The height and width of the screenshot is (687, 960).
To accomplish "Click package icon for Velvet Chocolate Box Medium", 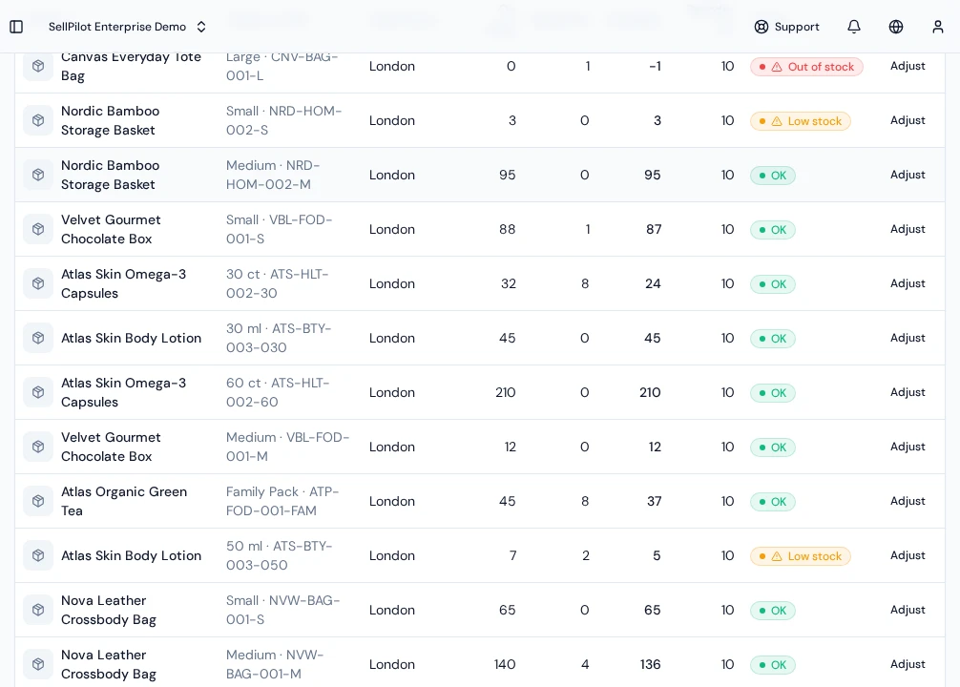I will pyautogui.click(x=38, y=447).
